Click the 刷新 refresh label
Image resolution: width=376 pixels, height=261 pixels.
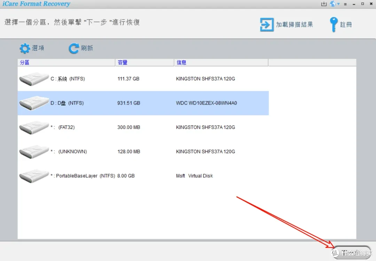pos(87,48)
